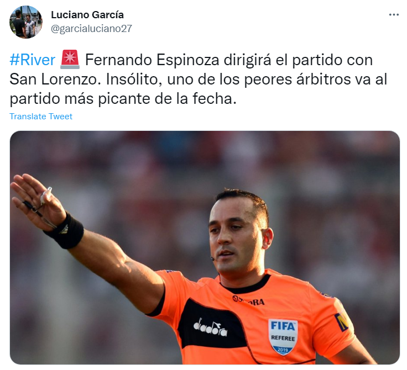Click the word Insólito in tweet text
The height and width of the screenshot is (370, 407).
134,79
